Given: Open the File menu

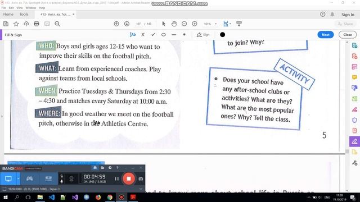Looking at the screenshot, I should [x=4, y=8].
